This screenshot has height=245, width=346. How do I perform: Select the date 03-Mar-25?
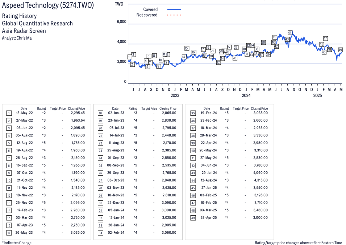point(208,210)
